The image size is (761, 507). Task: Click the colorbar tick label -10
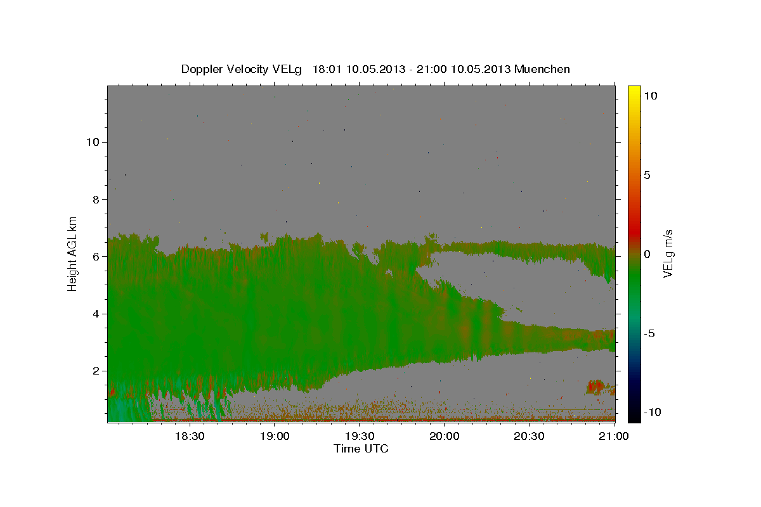[651, 413]
